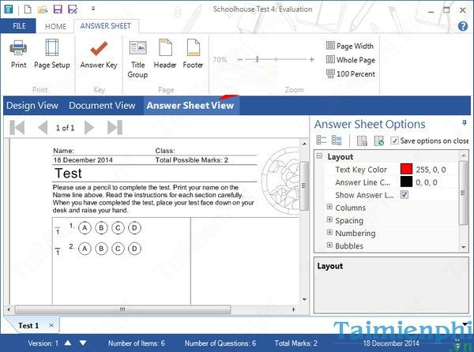Switch options to alphabetical view
Image resolution: width=474 pixels, height=352 pixels.
tap(337, 140)
